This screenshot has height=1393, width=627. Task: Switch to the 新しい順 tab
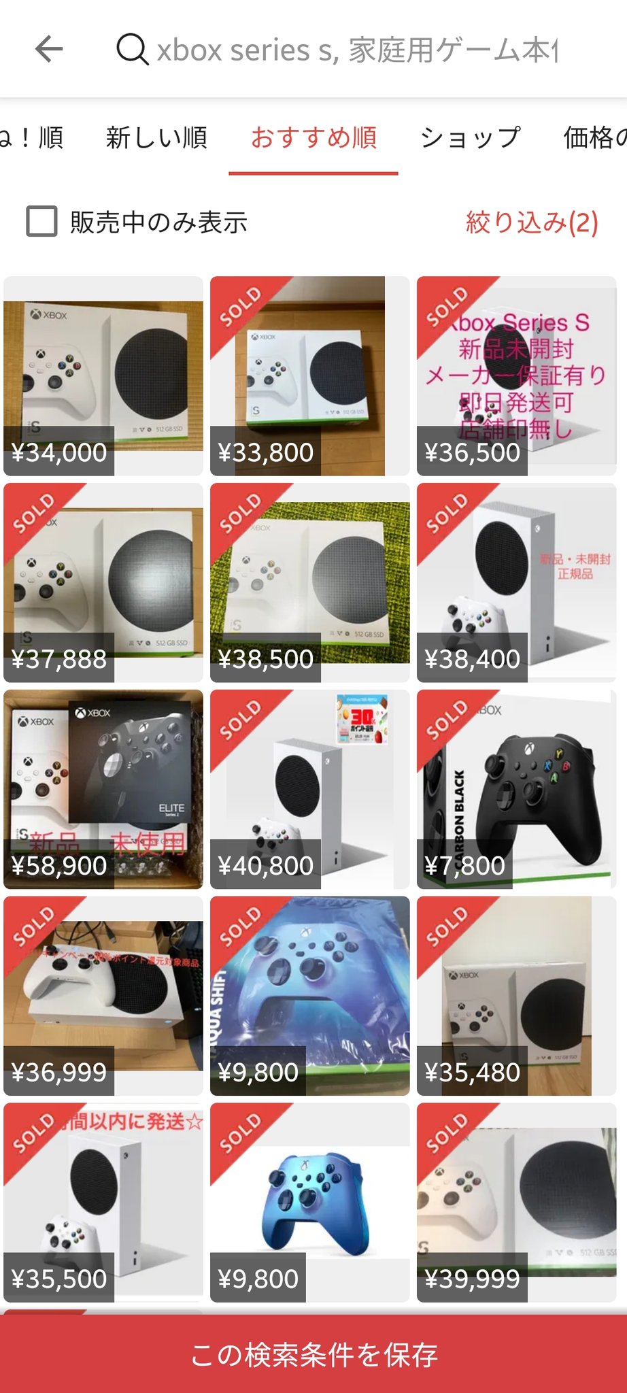[x=156, y=137]
